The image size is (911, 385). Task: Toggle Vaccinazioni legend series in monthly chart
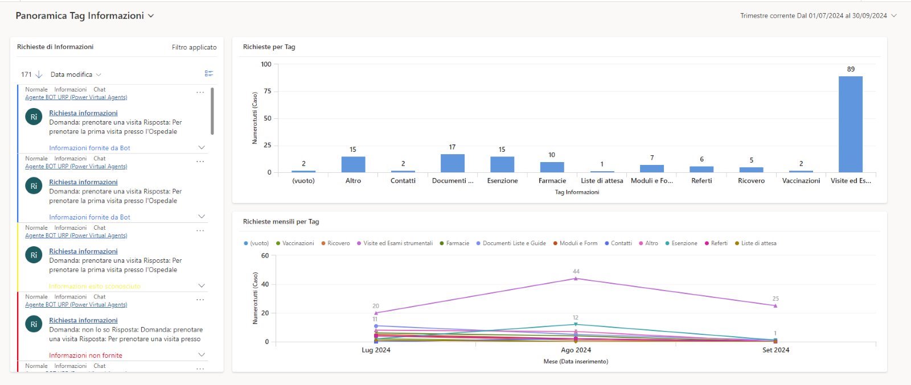point(297,243)
